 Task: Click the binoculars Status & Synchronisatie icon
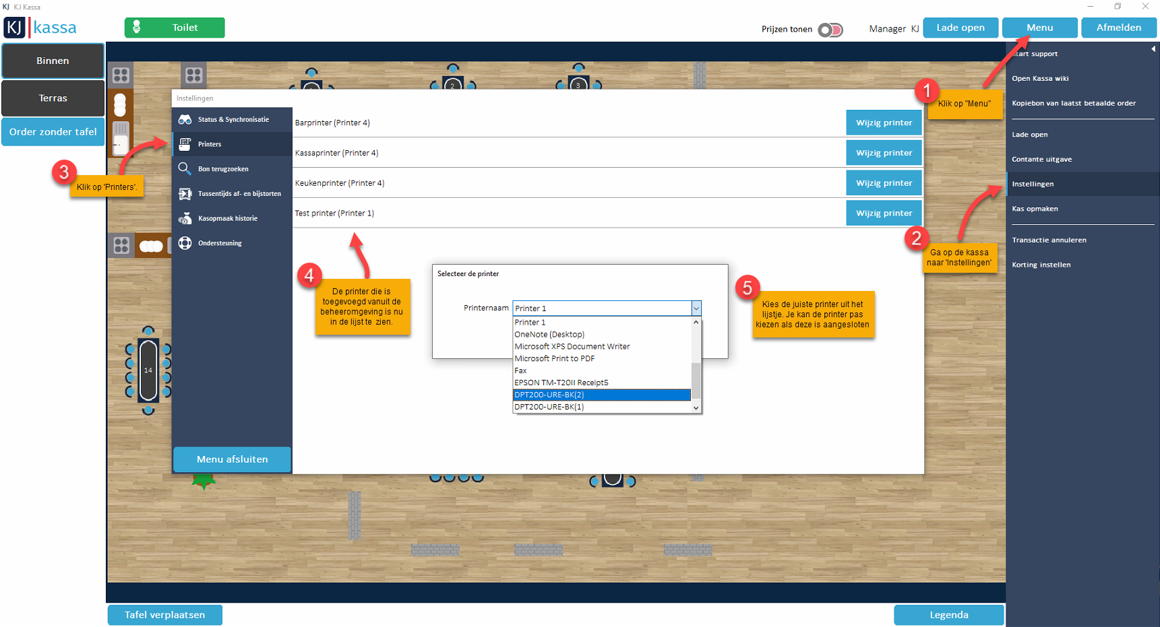(x=185, y=120)
